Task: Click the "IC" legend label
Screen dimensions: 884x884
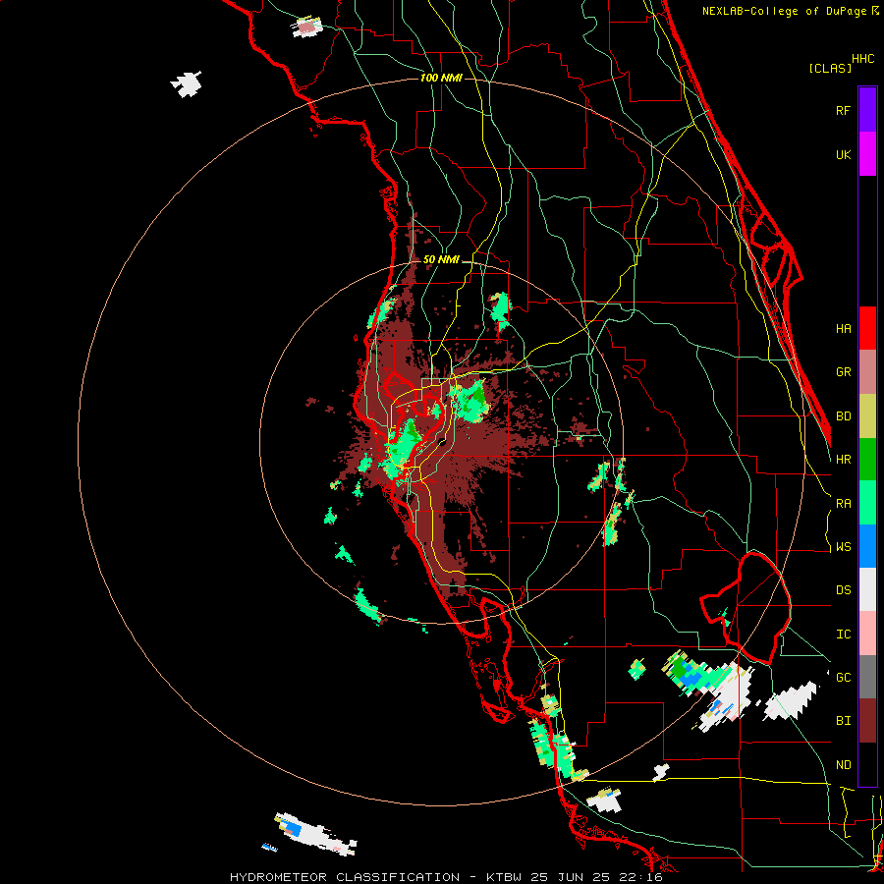Action: point(843,635)
